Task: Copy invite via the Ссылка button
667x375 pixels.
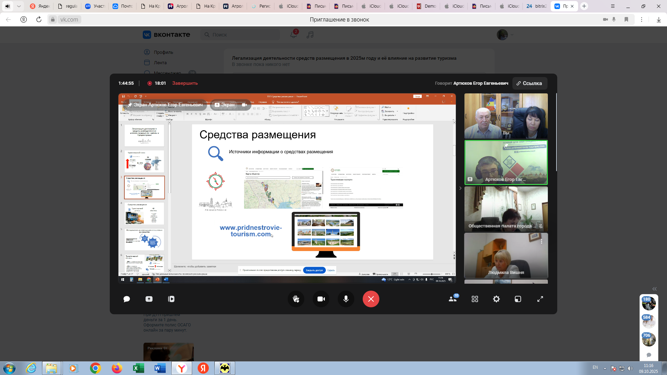Action: pos(529,83)
